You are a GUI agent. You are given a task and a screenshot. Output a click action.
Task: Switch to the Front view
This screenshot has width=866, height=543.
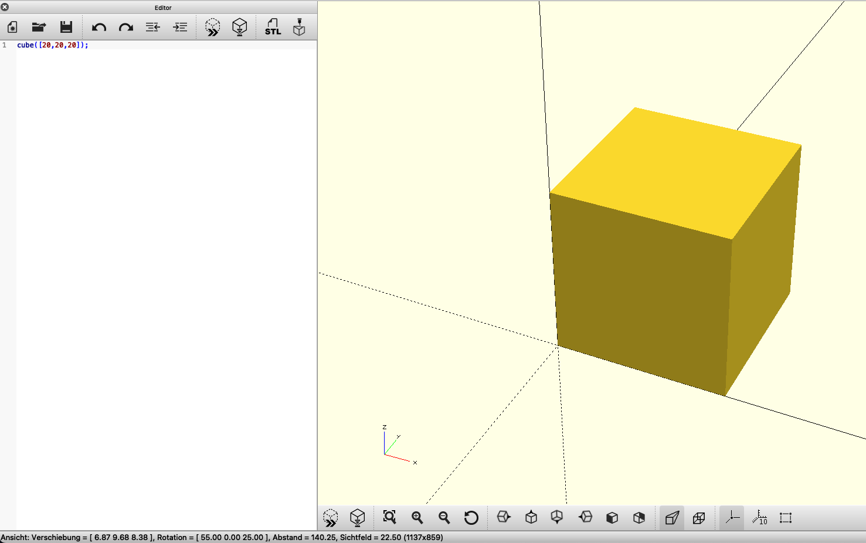pyautogui.click(x=612, y=518)
